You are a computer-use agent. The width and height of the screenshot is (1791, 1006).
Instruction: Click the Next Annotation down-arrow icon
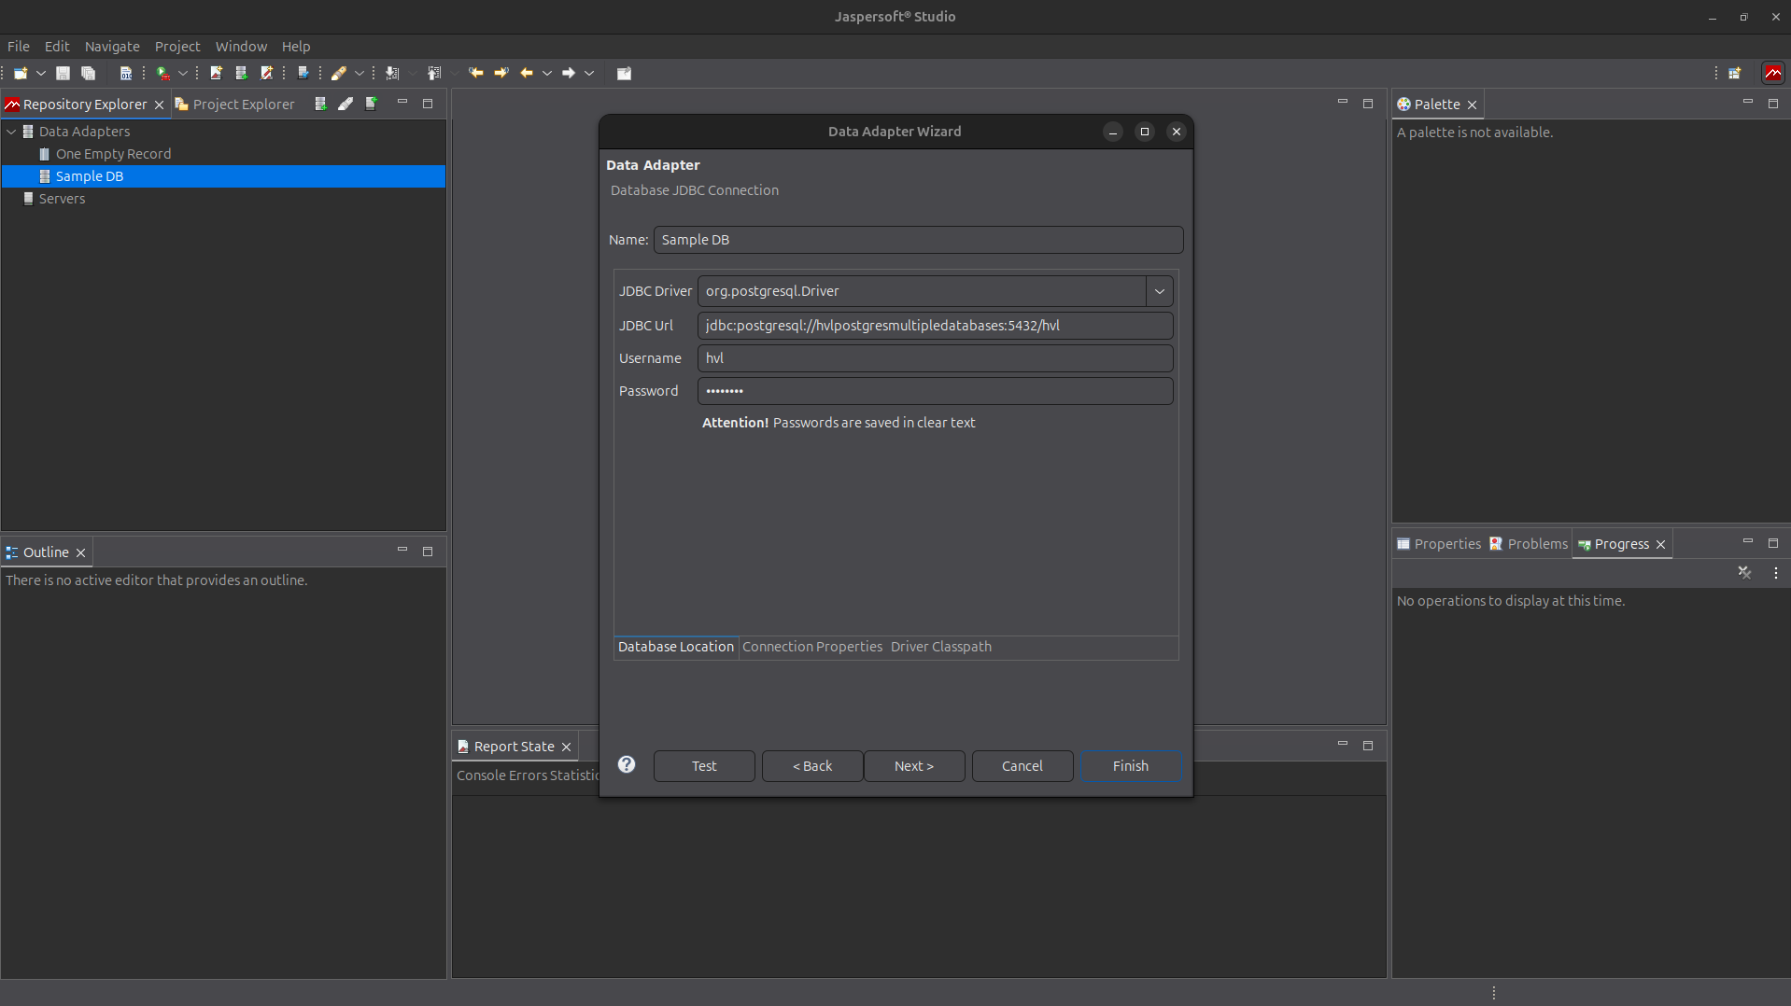pyautogui.click(x=392, y=73)
